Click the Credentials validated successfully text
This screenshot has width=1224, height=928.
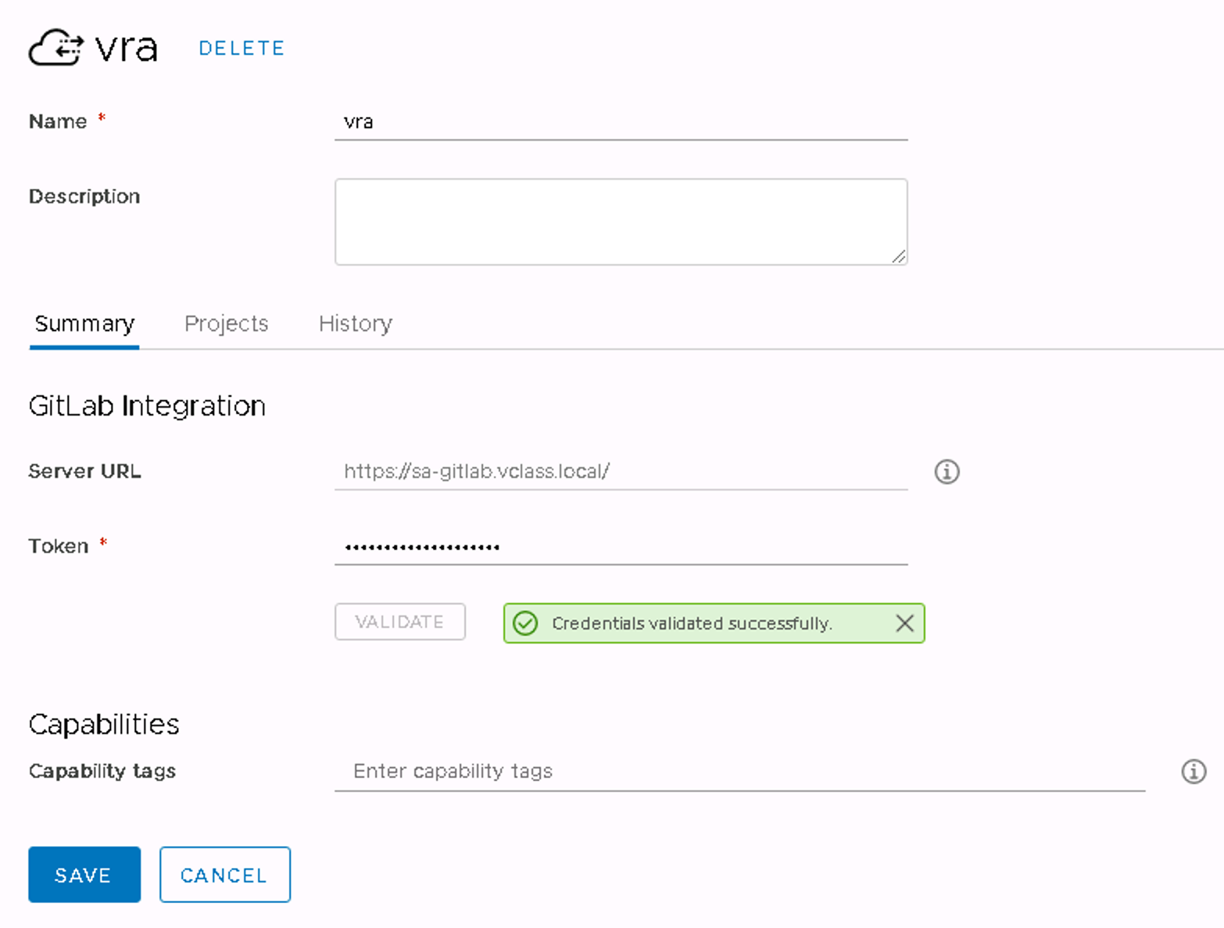pos(692,623)
